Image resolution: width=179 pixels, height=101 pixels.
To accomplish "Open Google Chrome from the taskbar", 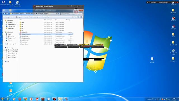I will point(25,99).
